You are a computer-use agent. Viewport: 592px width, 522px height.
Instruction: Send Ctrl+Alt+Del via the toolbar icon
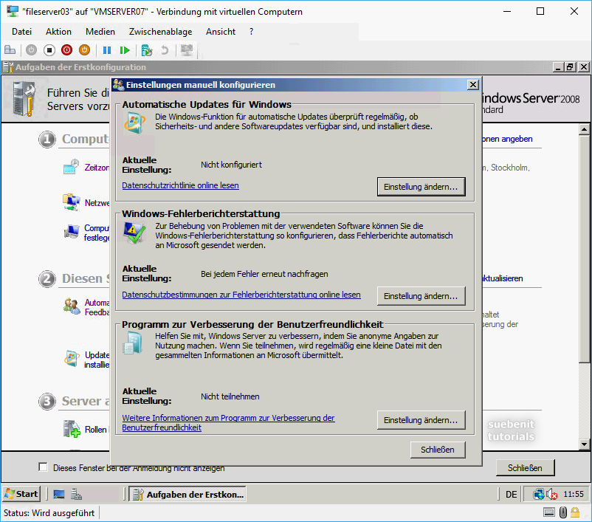point(10,50)
